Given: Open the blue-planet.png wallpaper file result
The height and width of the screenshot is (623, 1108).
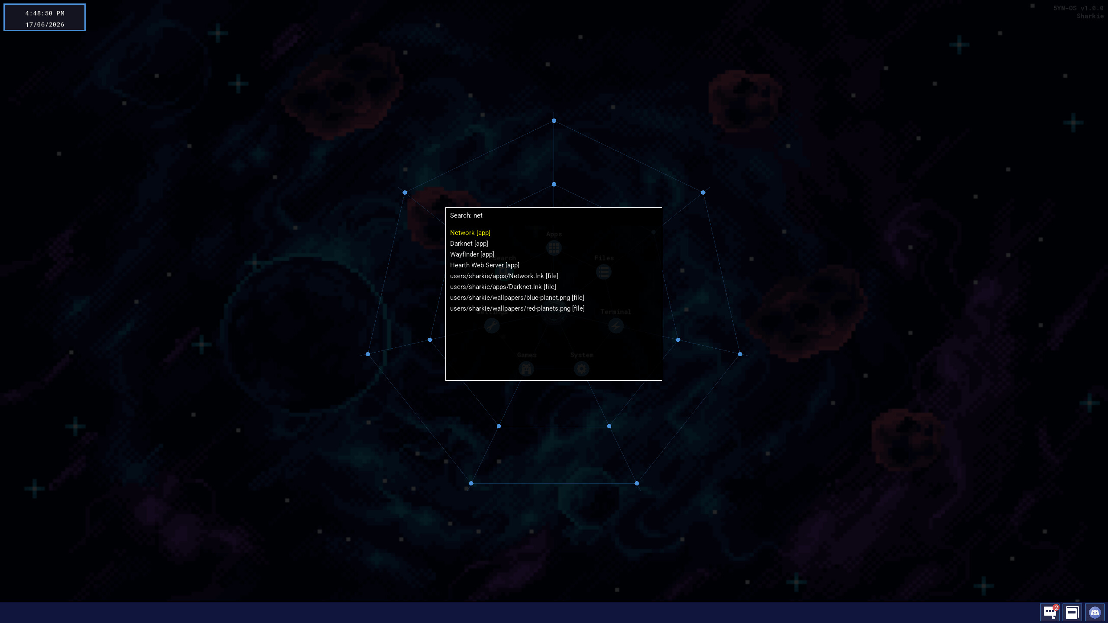Looking at the screenshot, I should 517,298.
